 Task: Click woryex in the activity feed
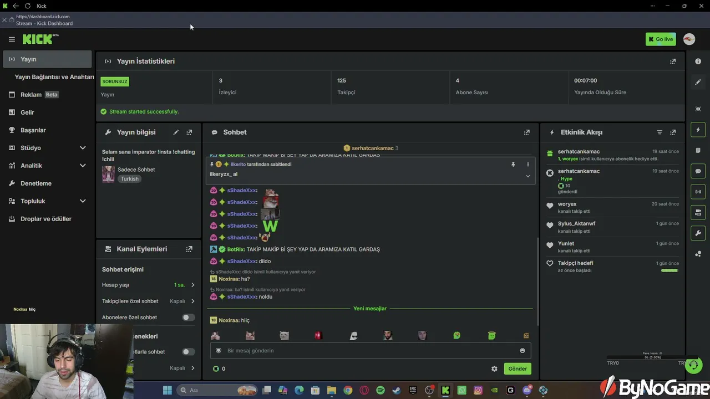pyautogui.click(x=567, y=204)
